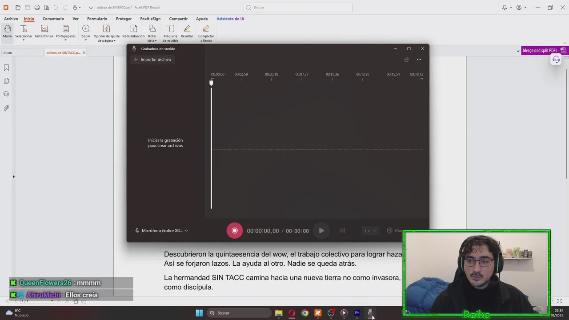Open Google Chrome from the taskbar
Screen dimensions: 569x320
coord(305,313)
